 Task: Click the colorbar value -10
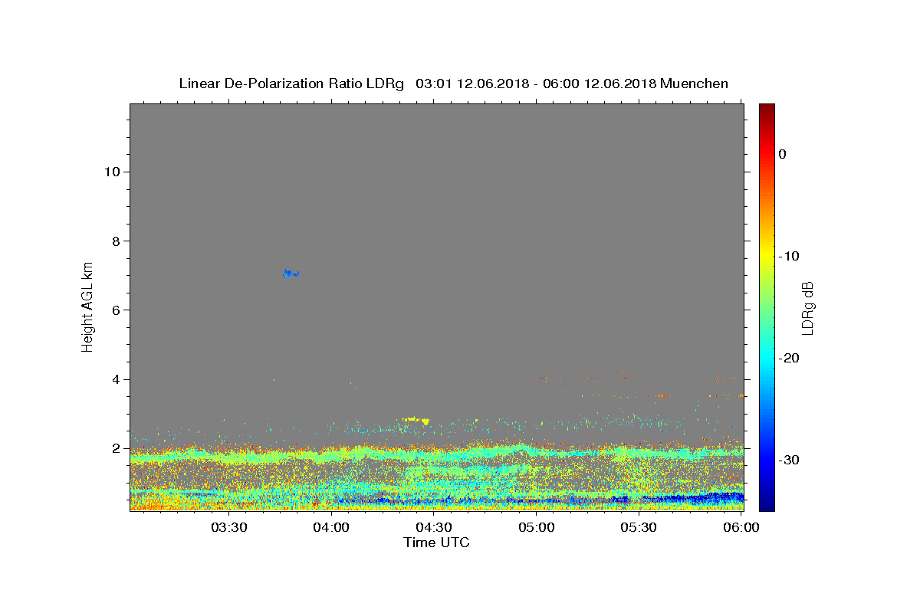[x=789, y=256]
